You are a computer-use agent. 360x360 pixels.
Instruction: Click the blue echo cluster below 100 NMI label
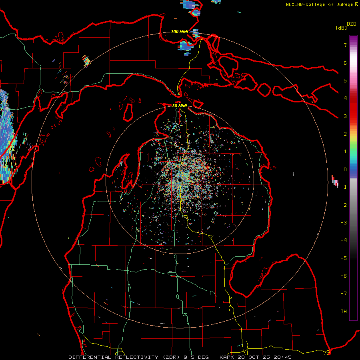click(x=186, y=46)
